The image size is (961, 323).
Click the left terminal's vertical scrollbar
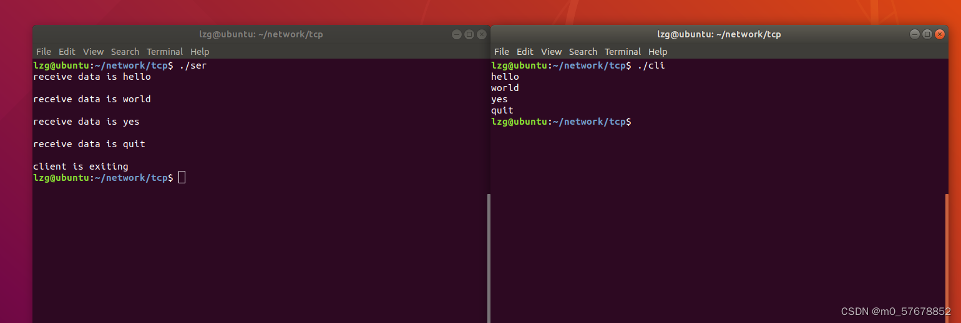click(x=489, y=258)
